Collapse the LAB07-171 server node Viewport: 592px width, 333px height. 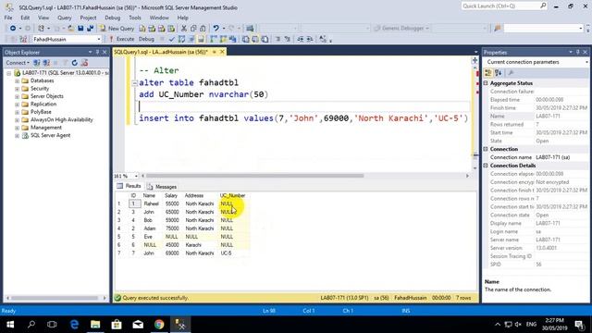pos(8,73)
